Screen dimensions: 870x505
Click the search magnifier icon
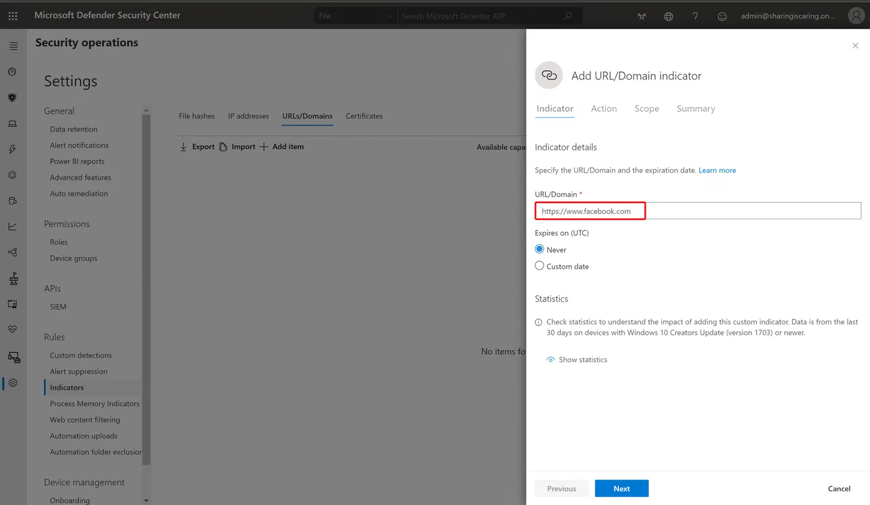(x=567, y=16)
